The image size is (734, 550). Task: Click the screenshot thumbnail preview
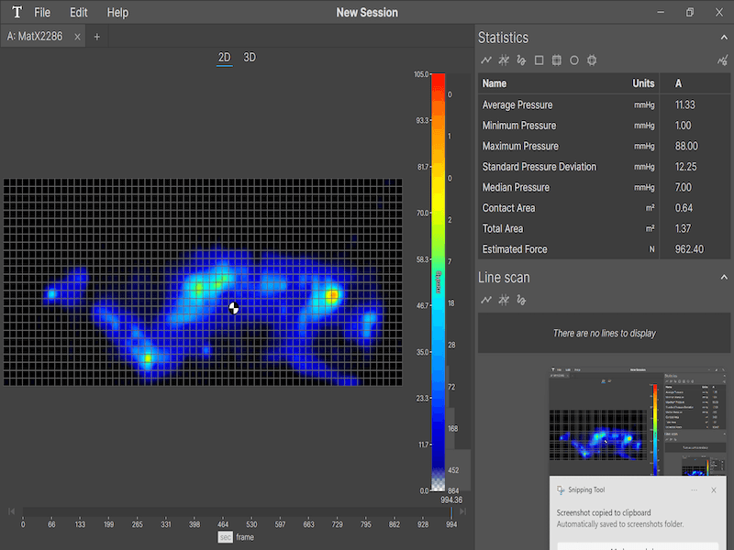(638, 422)
